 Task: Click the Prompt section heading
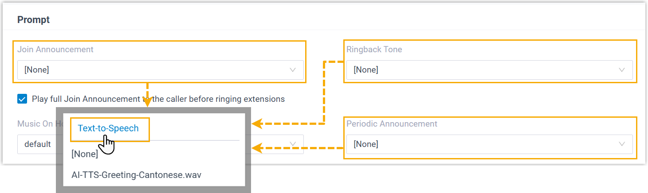[x=33, y=20]
